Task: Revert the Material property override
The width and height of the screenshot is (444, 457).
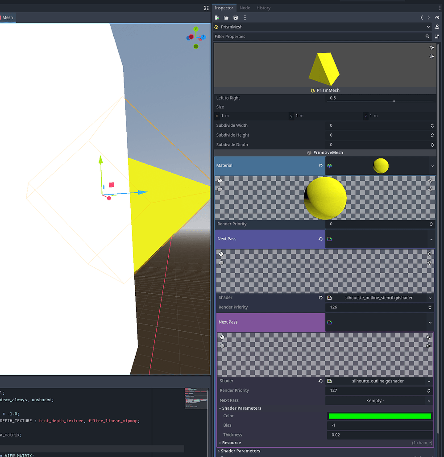Action: [x=320, y=165]
